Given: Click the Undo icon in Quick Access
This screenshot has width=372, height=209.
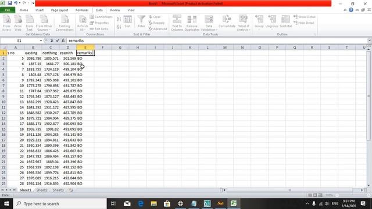Looking at the screenshot, I should coord(16,3).
